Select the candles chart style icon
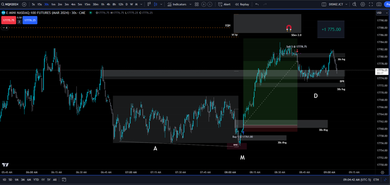 point(156,4)
